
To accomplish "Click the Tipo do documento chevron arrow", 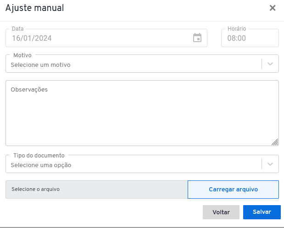I will (x=270, y=164).
